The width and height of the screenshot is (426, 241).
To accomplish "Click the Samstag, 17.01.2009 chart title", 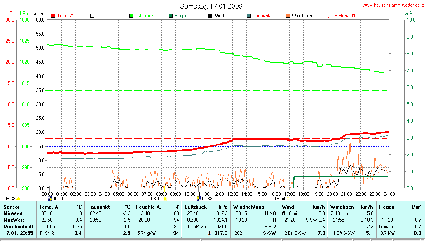I will [211, 6].
